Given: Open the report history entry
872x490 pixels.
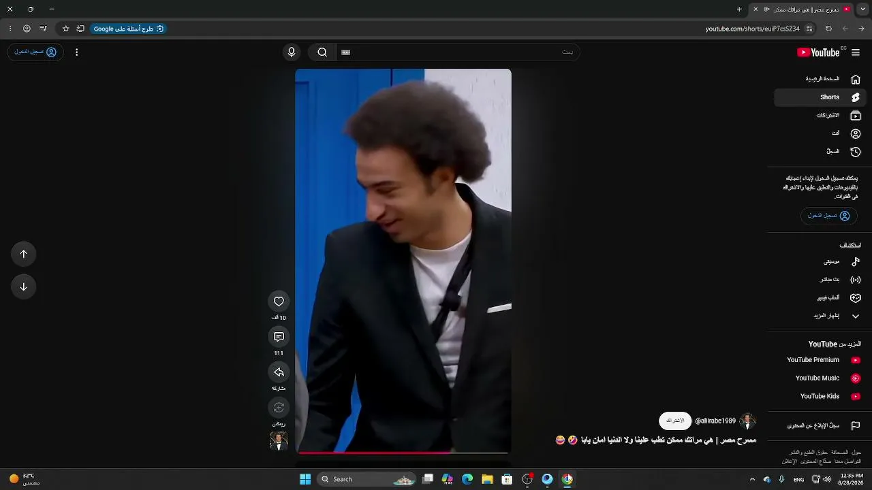Looking at the screenshot, I should 820,426.
